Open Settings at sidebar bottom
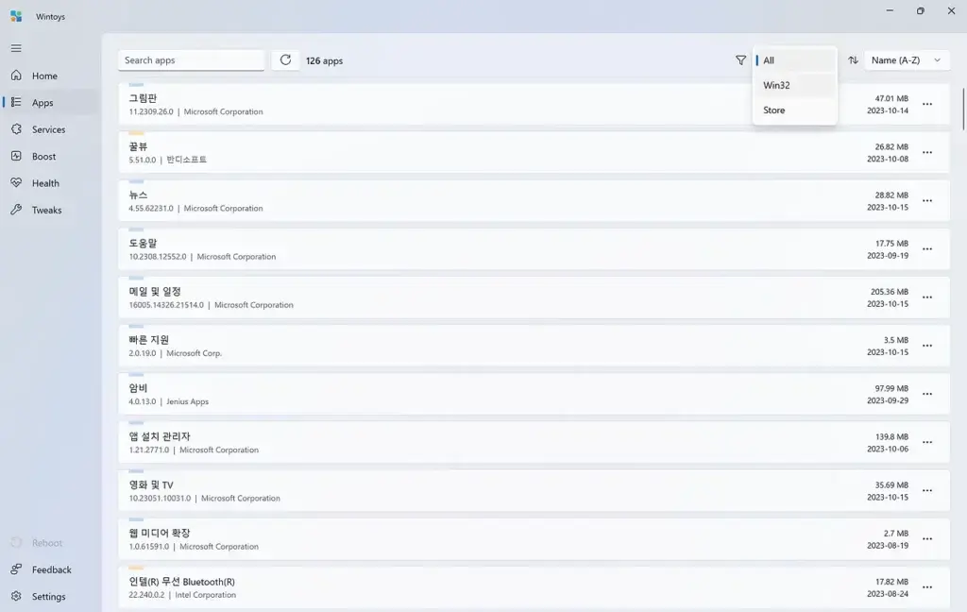Image resolution: width=967 pixels, height=612 pixels. coord(49,597)
